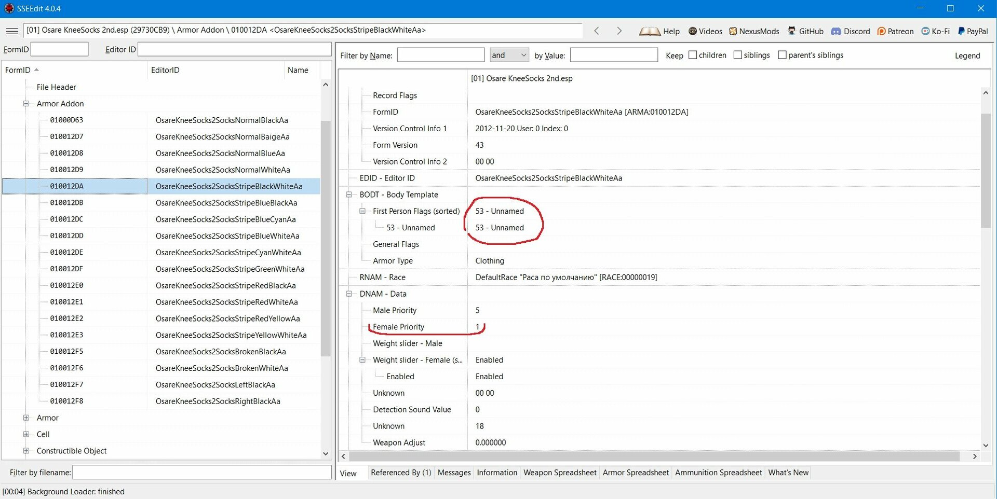The image size is (997, 499).
Task: Select the File Header tree item
Action: pyautogui.click(x=56, y=87)
